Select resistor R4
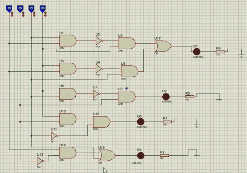 (x=220, y=52)
